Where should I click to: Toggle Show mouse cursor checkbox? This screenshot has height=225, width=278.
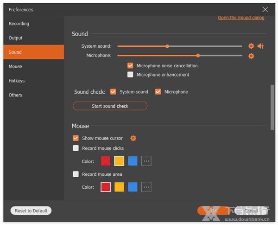click(x=76, y=138)
